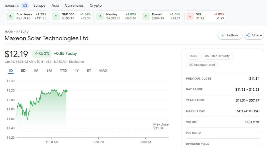The width and height of the screenshot is (267, 148).
Task: Click the $12.19 current price
Action: tap(16, 54)
